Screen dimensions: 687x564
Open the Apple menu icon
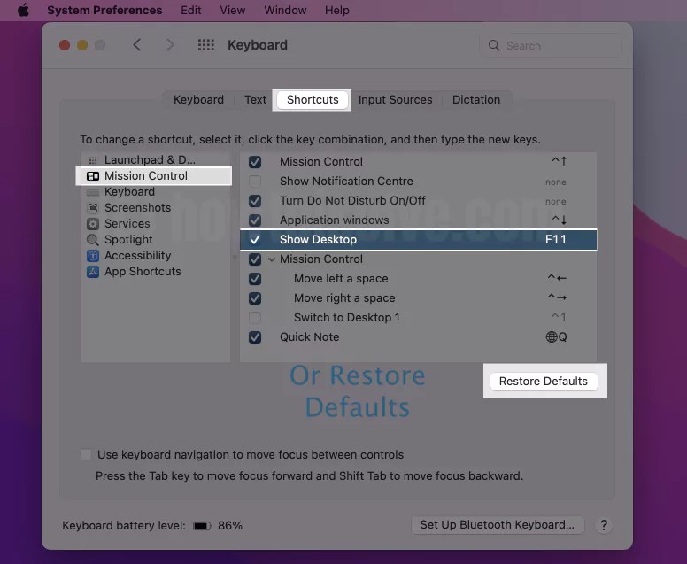pyautogui.click(x=23, y=10)
